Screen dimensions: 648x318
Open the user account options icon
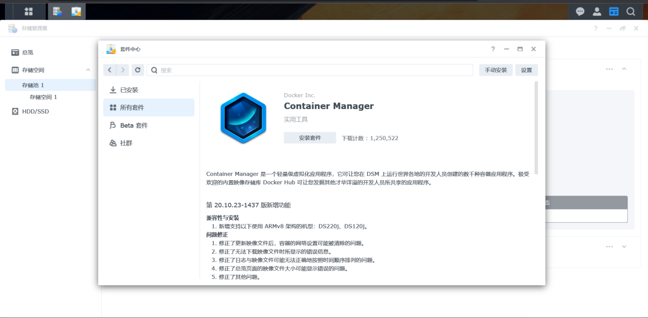tap(597, 11)
